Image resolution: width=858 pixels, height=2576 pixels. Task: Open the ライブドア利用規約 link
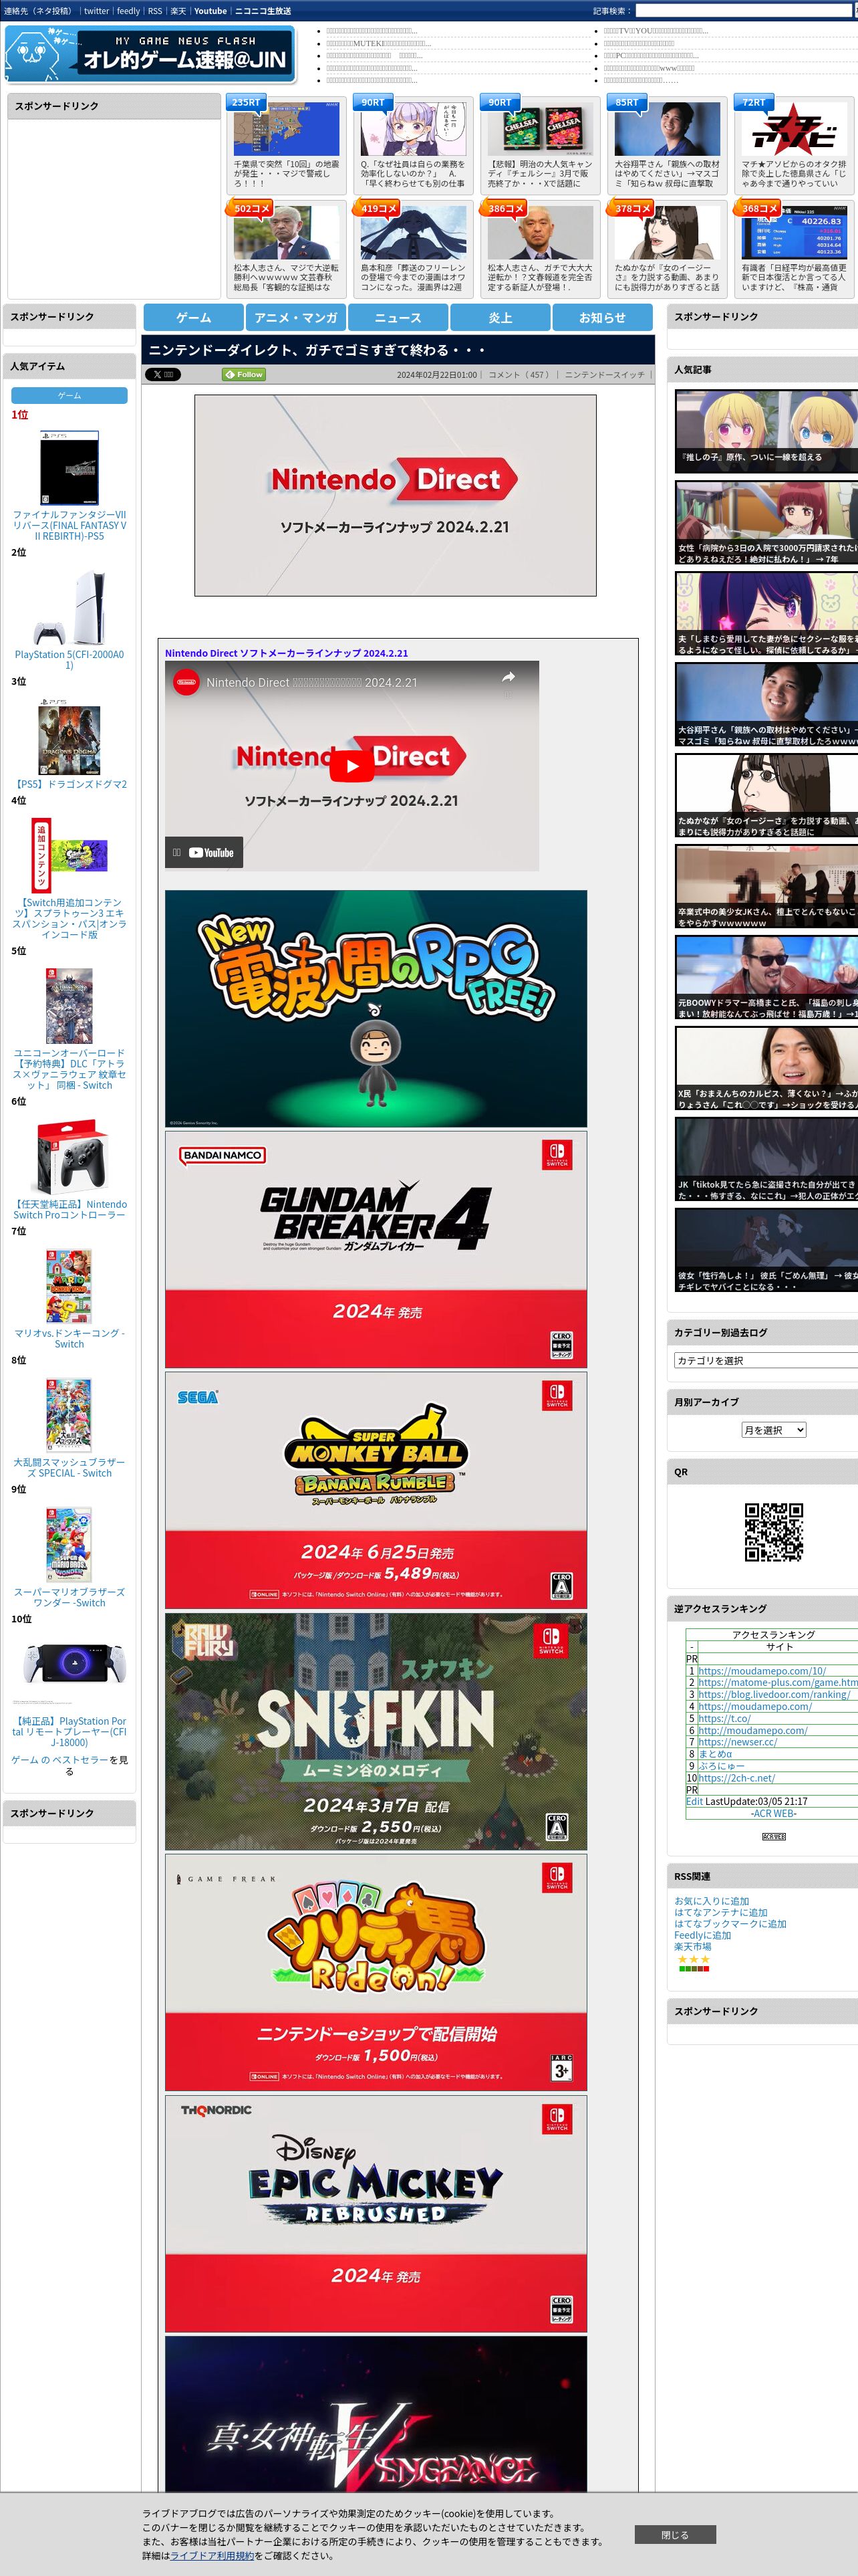click(x=212, y=2555)
